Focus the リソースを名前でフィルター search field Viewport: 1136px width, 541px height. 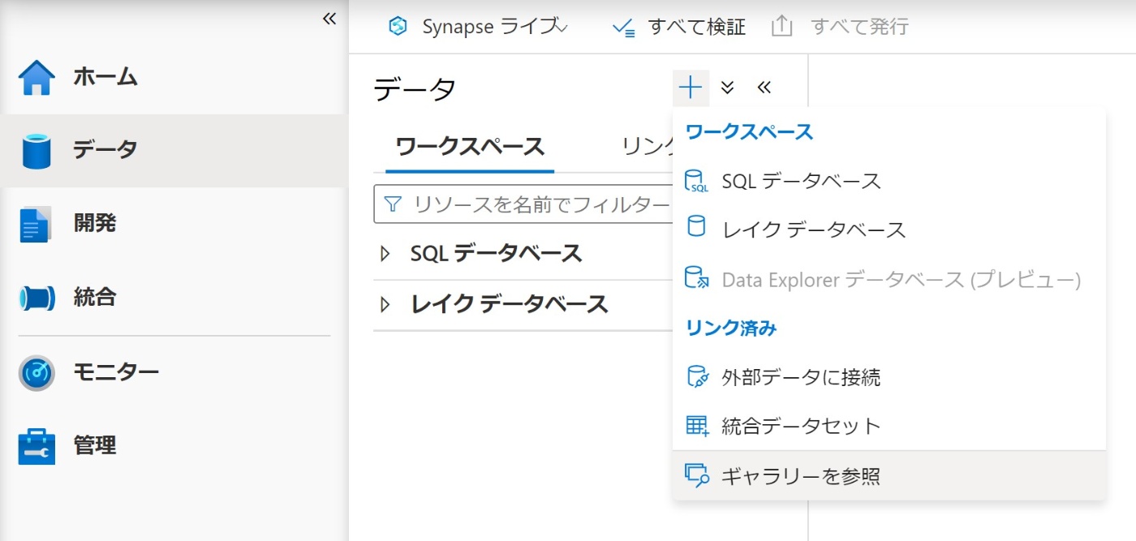pyautogui.click(x=523, y=204)
